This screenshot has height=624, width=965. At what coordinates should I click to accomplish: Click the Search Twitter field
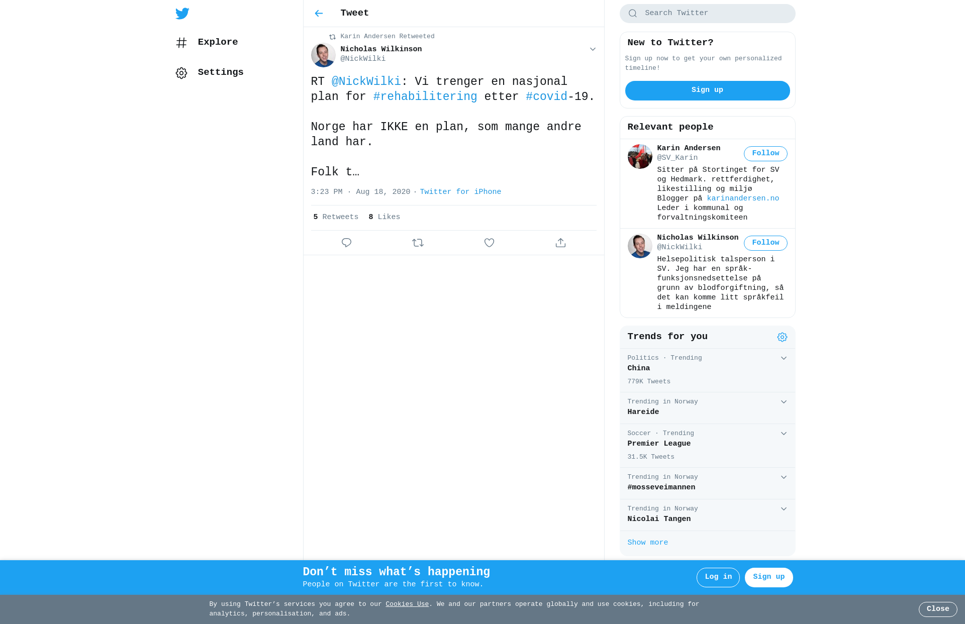(x=707, y=14)
